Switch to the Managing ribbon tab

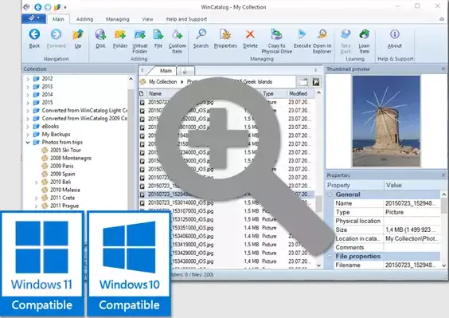point(117,19)
